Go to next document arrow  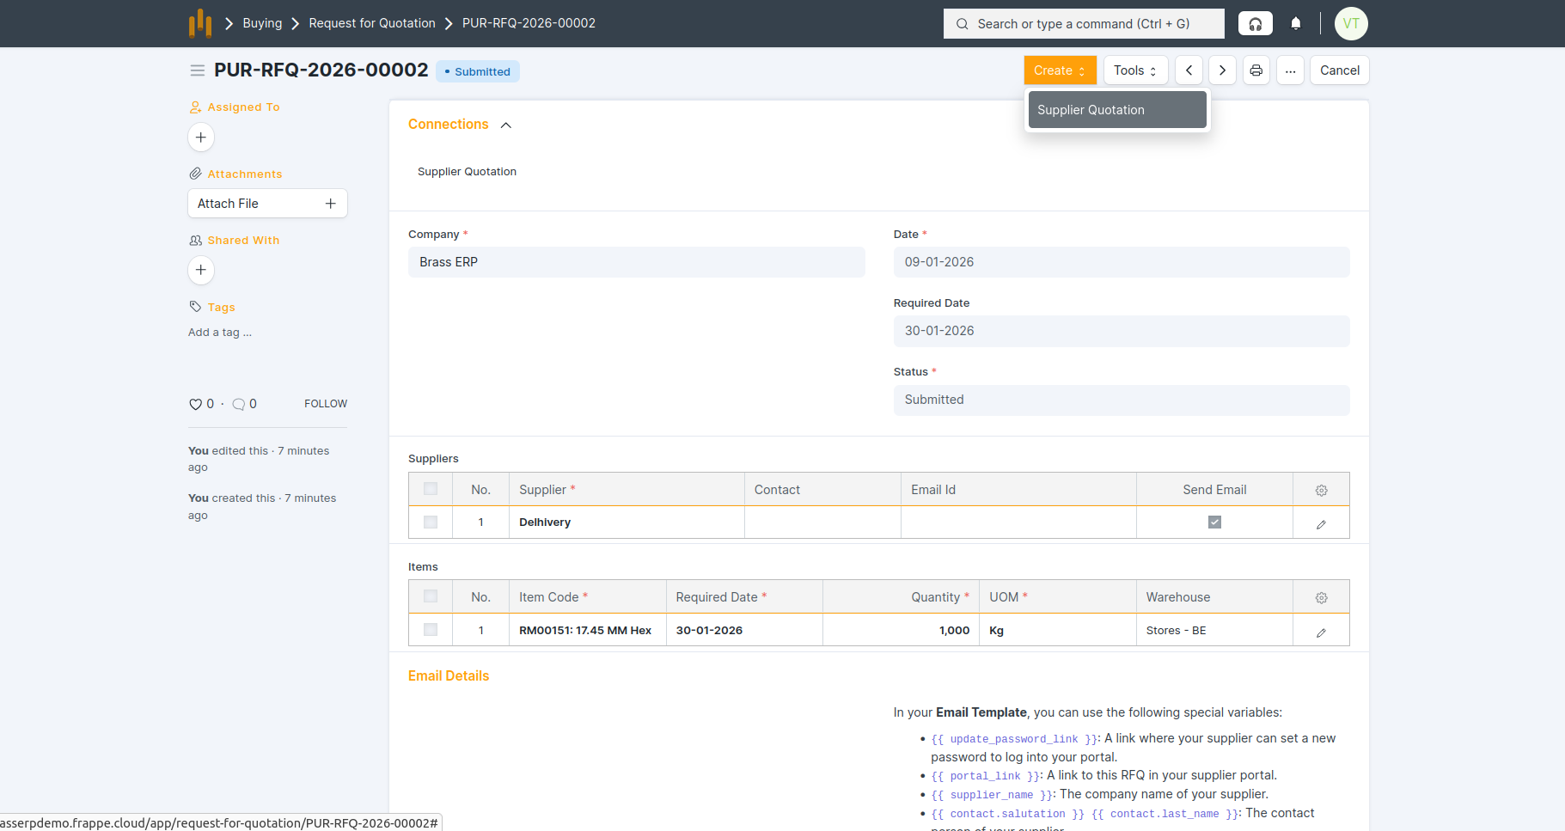tap(1222, 70)
